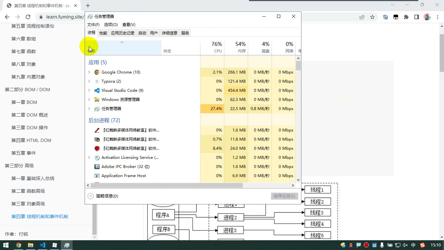Open the Tampermonkey extension in Chrome

(396, 17)
